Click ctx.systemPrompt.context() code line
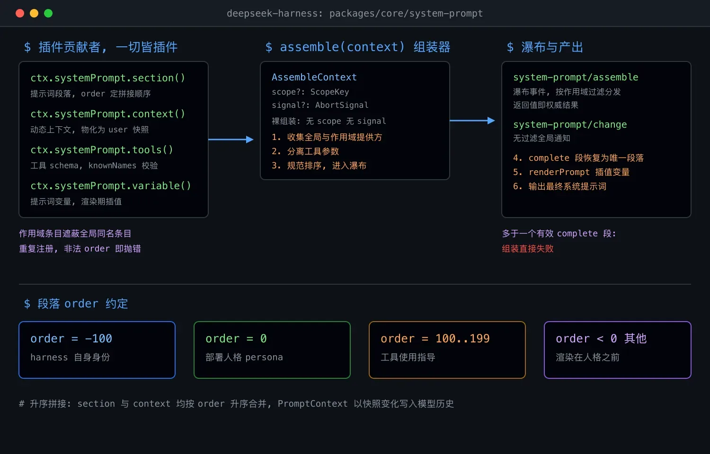Viewport: 710px width, 454px height. point(108,113)
